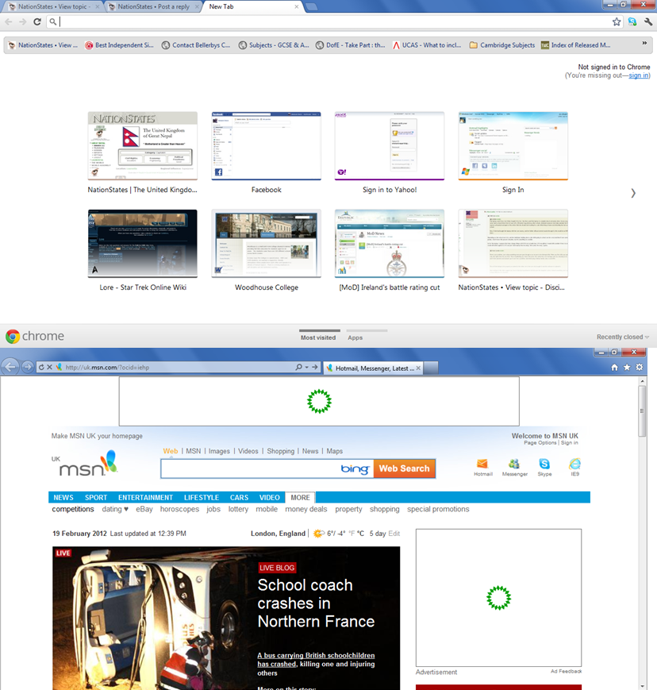The height and width of the screenshot is (690, 657).
Task: Open the Hotmail icon on MSN
Action: (x=482, y=467)
